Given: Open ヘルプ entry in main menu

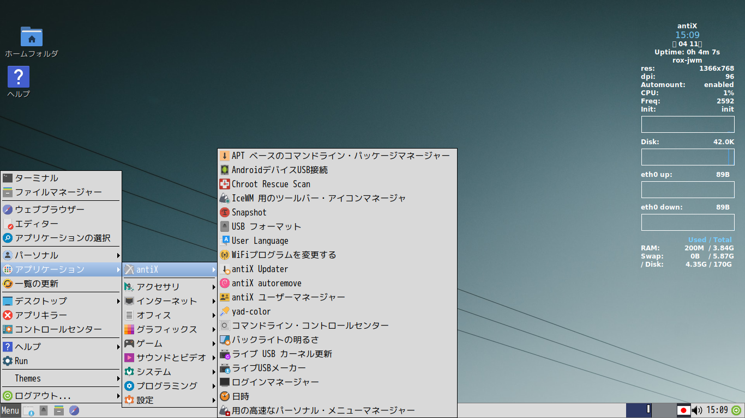Looking at the screenshot, I should click(61, 347).
